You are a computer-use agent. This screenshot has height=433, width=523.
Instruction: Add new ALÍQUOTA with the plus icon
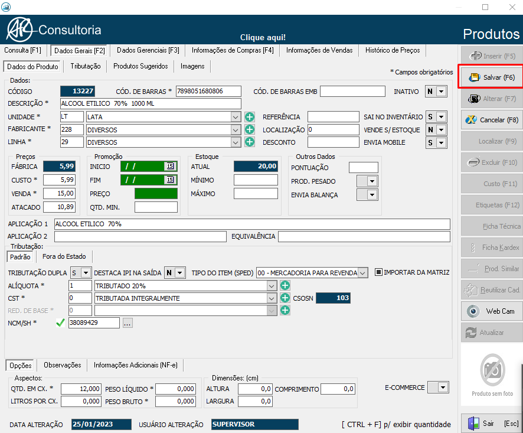point(285,285)
